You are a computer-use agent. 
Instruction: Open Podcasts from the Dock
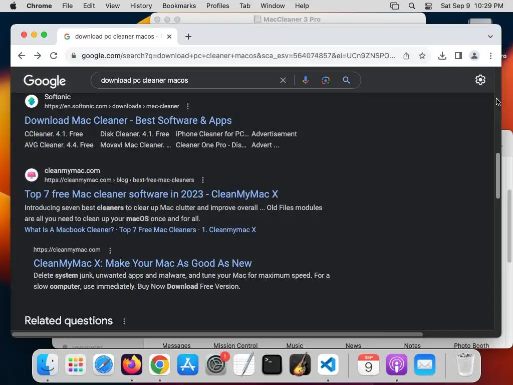pos(397,364)
